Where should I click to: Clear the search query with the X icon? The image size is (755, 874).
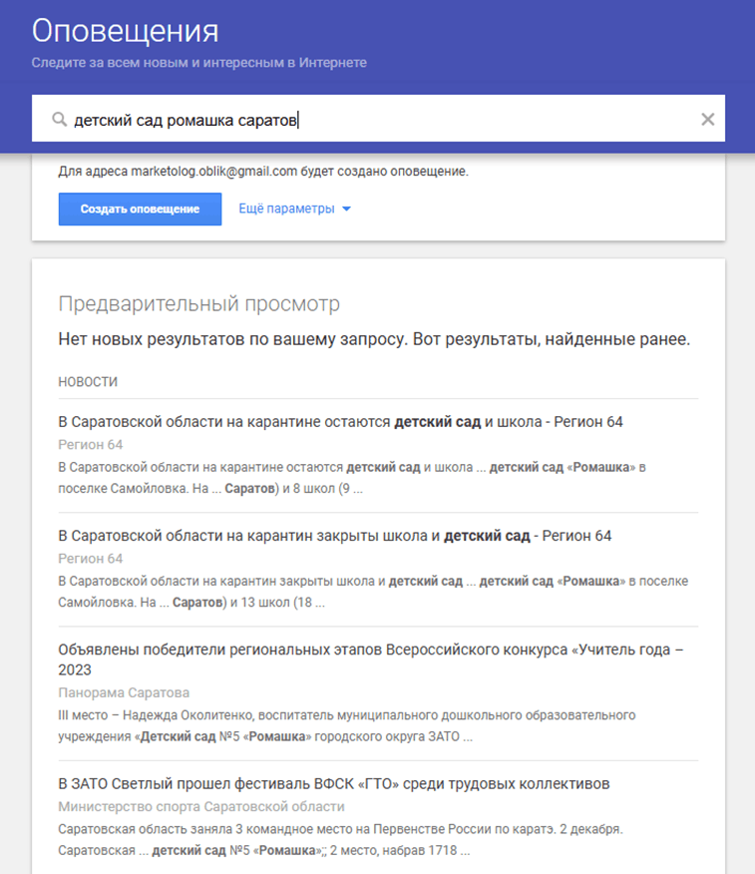coord(707,120)
